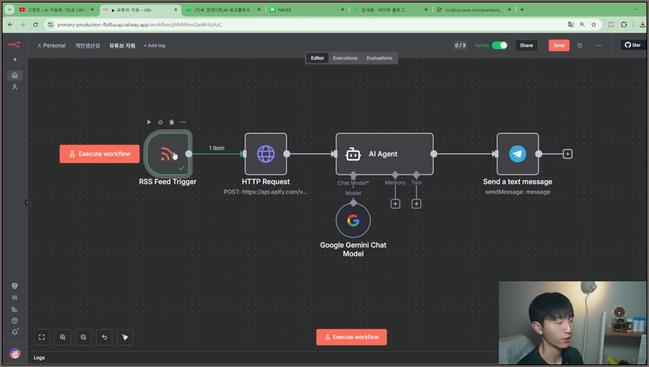Click the browser address bar URL
649x367 pixels.
tap(139, 25)
